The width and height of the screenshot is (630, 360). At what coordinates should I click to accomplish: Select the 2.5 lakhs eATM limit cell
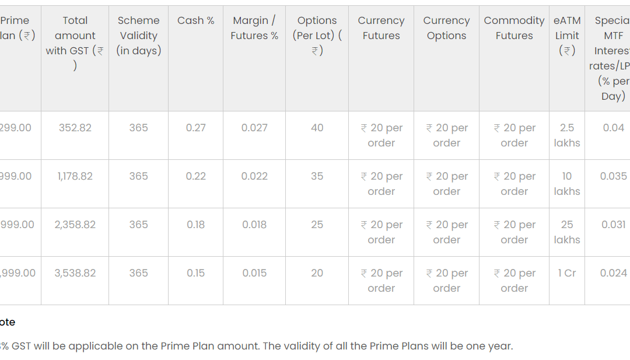(x=567, y=135)
